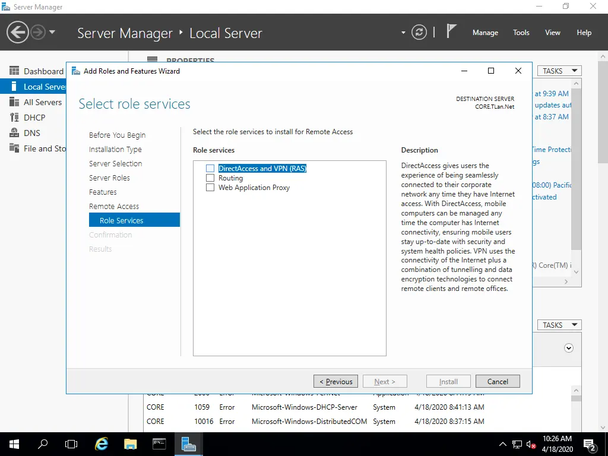Open the Manage menu

(x=485, y=33)
